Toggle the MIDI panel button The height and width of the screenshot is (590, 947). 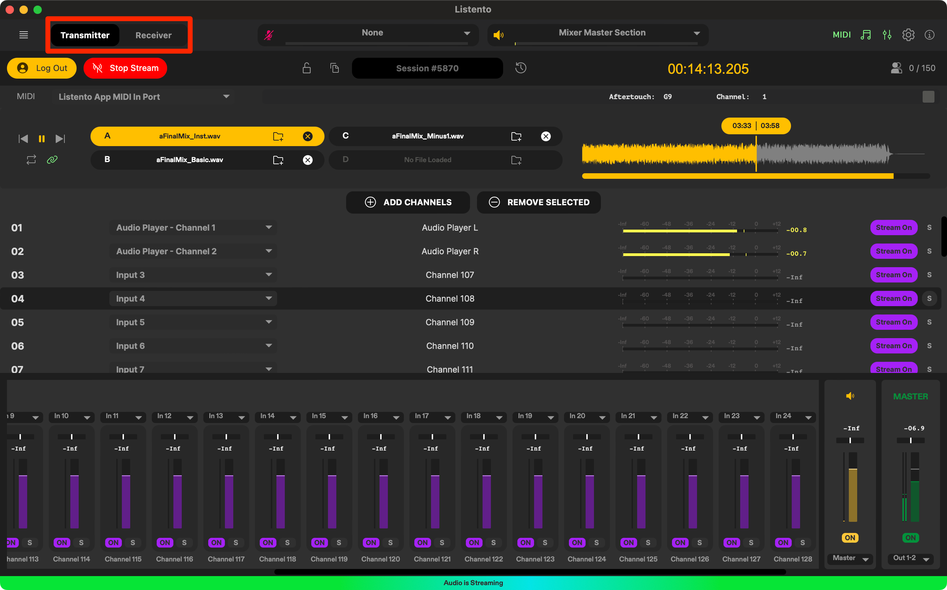coord(842,35)
